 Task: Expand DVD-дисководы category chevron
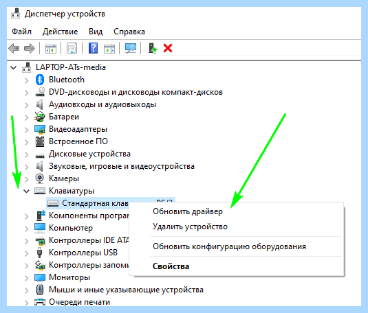tap(27, 93)
